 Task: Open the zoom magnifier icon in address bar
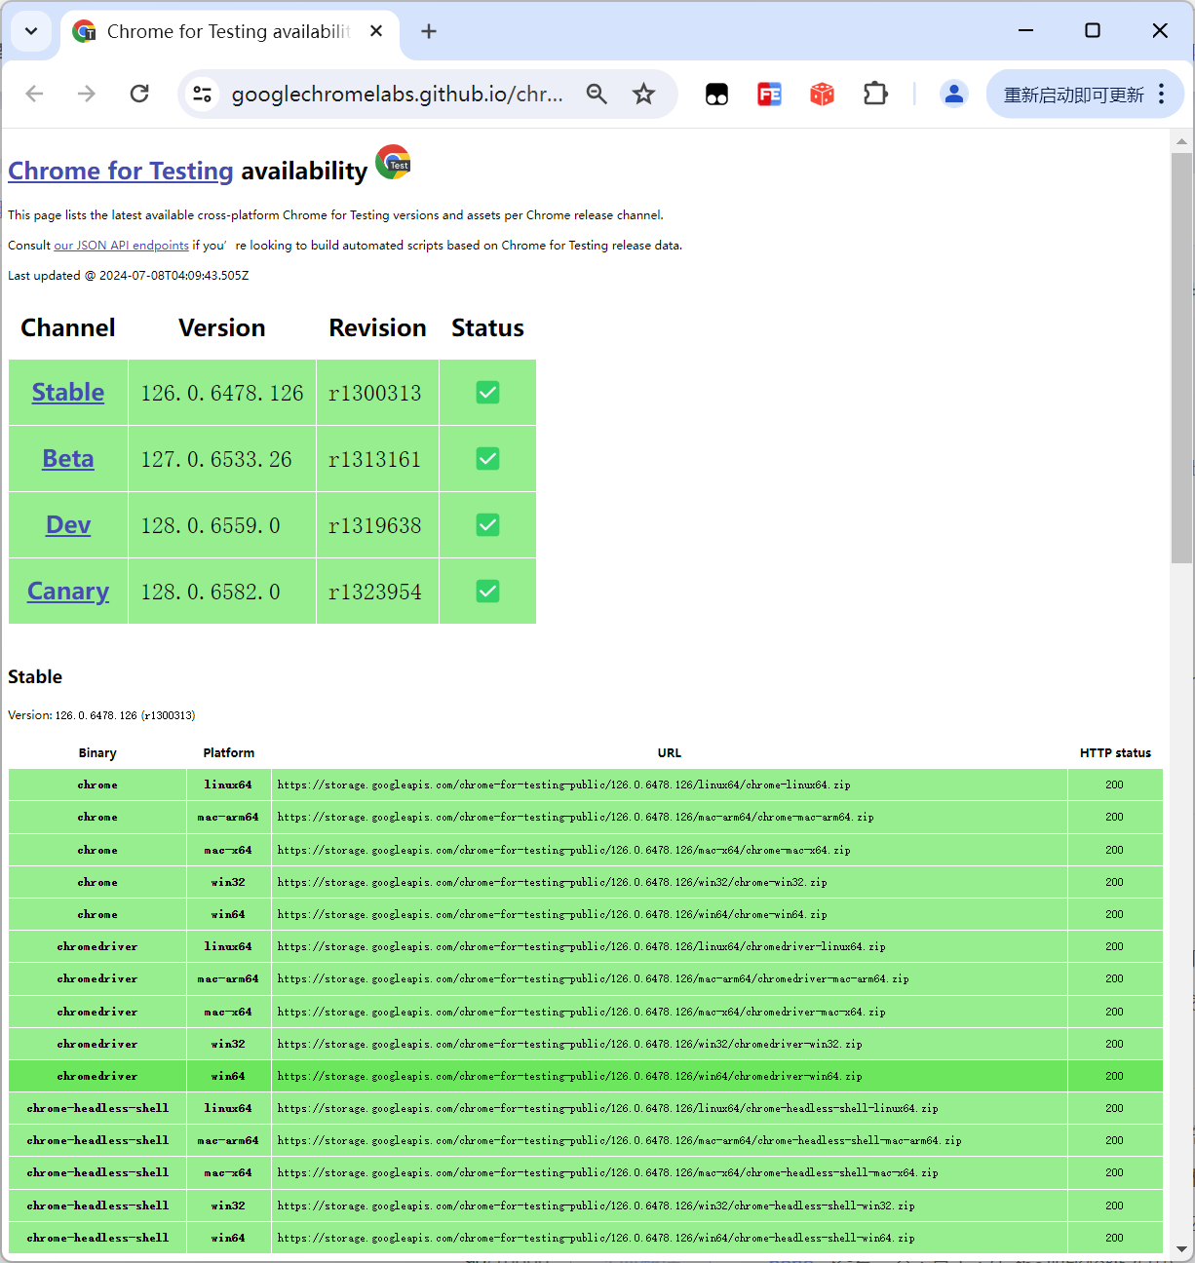pos(597,94)
